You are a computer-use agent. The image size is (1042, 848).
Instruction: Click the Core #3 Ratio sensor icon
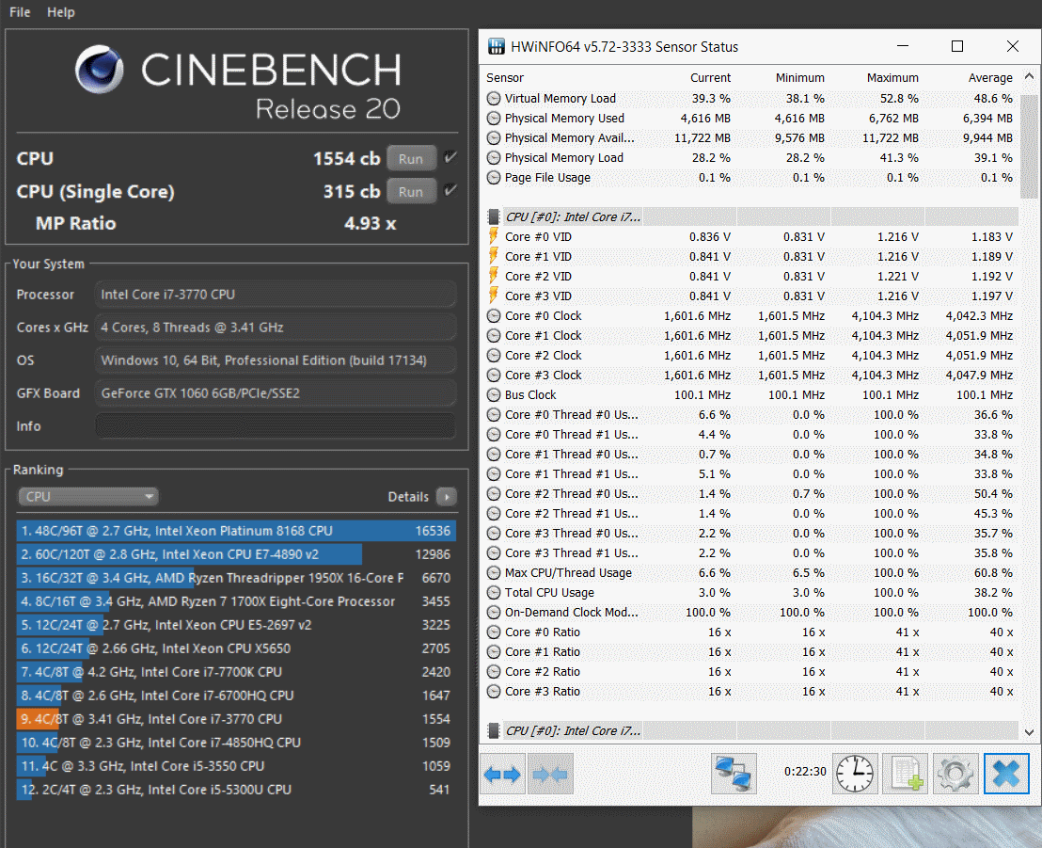(x=494, y=692)
